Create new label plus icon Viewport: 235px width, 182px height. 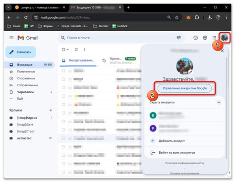[x=51, y=110]
